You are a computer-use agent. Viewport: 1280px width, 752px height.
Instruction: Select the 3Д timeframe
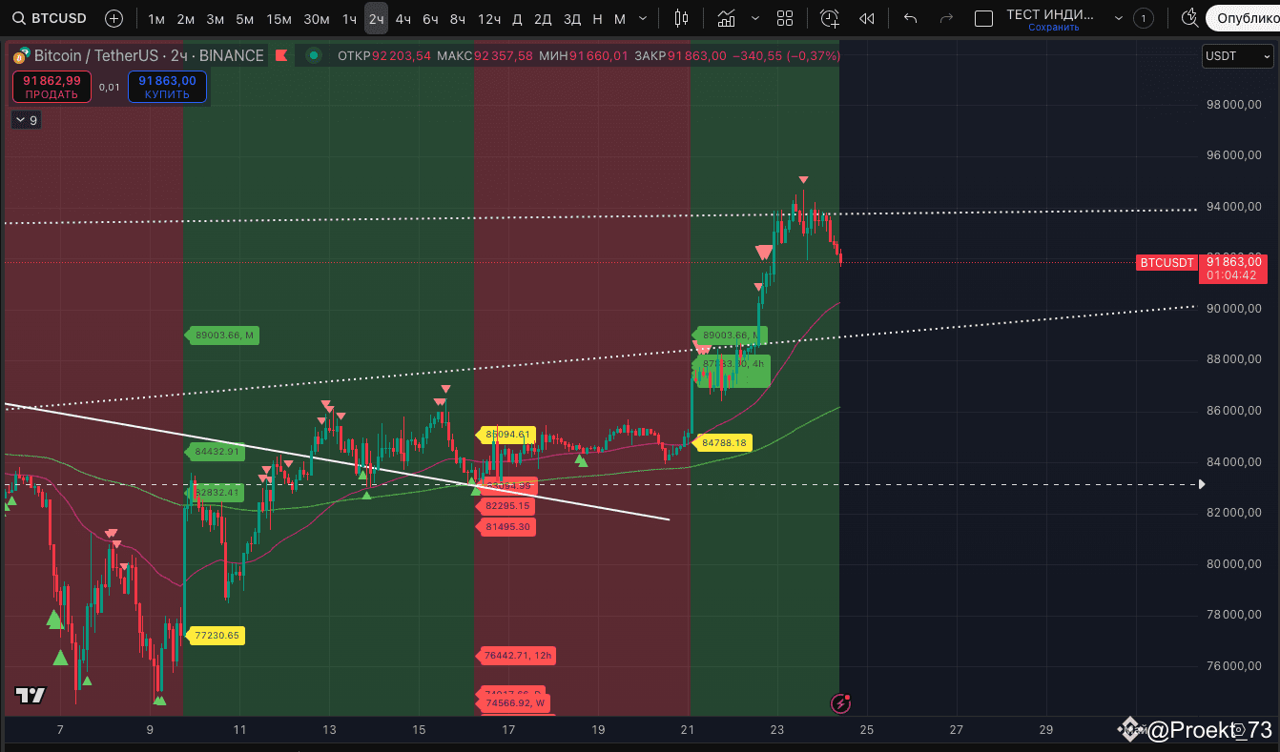point(572,19)
